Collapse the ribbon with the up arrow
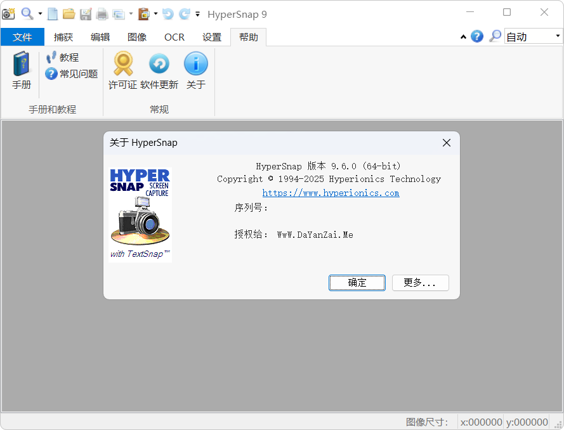 pyautogui.click(x=463, y=37)
